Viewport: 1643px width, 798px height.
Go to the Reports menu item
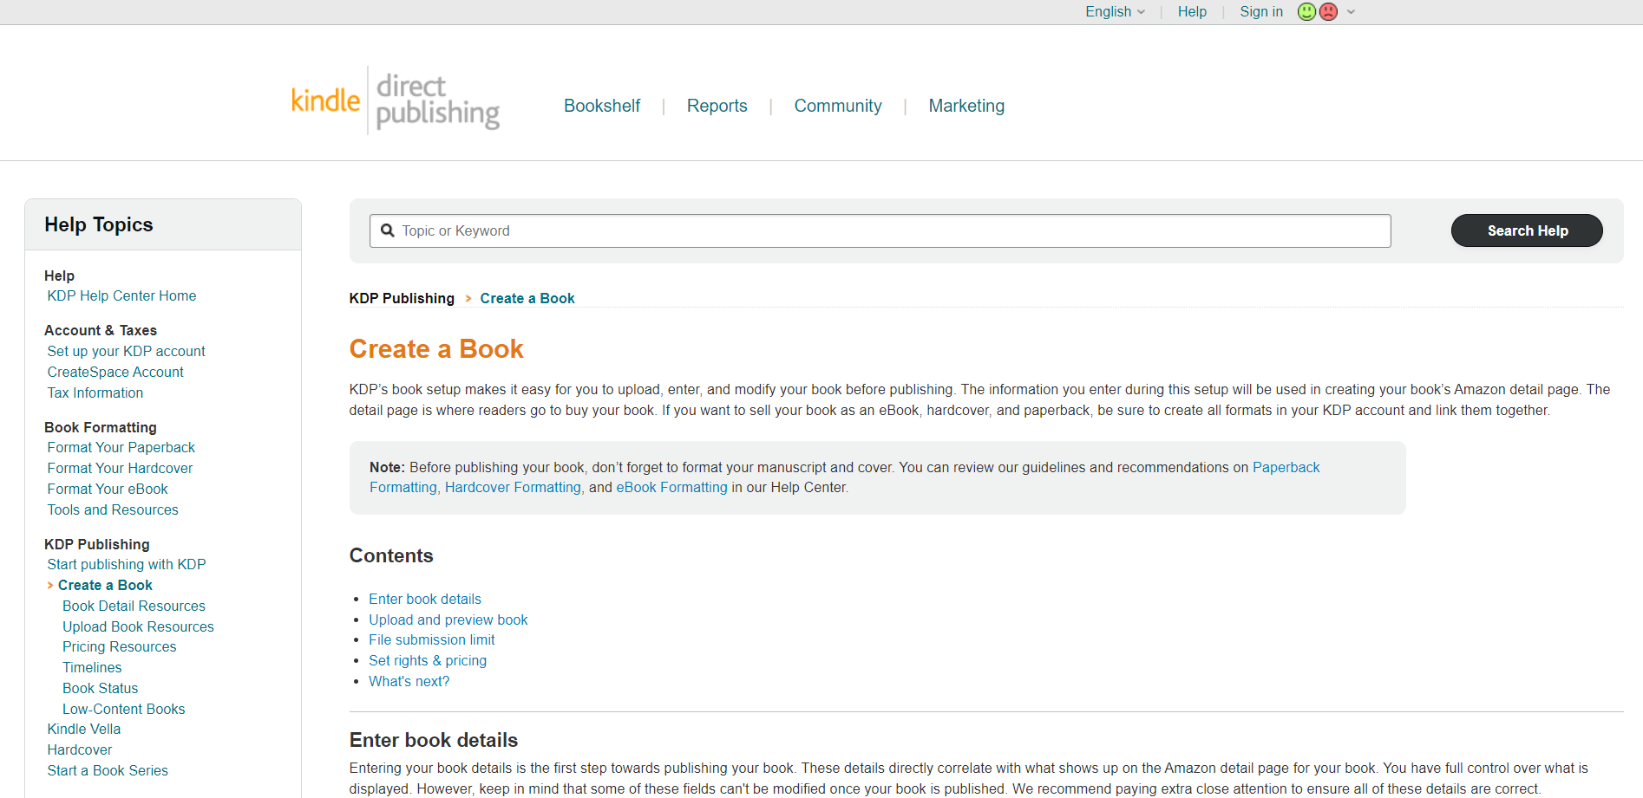pos(717,106)
